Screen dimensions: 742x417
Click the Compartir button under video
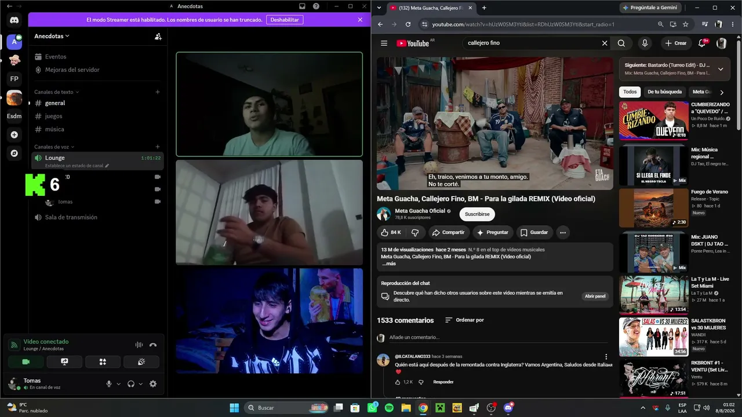(x=449, y=232)
